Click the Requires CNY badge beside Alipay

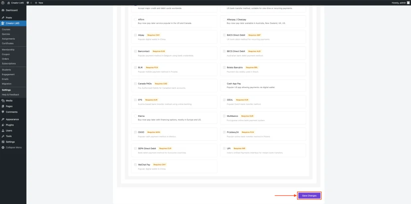tap(153, 35)
